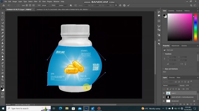Viewport: 199px width, 111px height.
Task: Open the search icon in options bar
Action: pos(191,6)
